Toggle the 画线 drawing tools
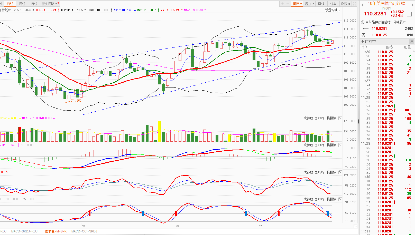This screenshot has height=235, width=415. pos(321,4)
